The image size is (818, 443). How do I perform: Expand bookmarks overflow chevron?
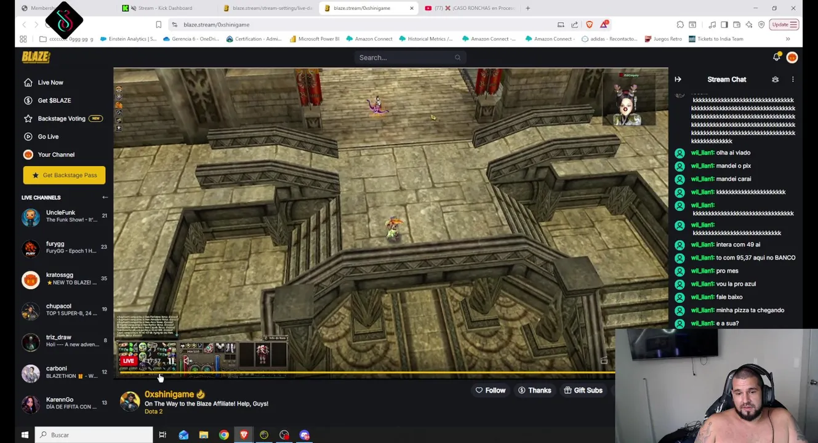point(788,39)
